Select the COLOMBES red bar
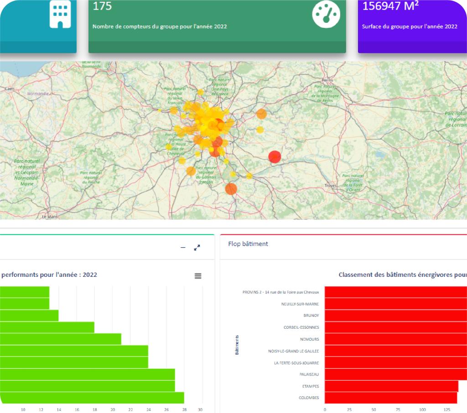The width and height of the screenshot is (467, 413). 391,398
